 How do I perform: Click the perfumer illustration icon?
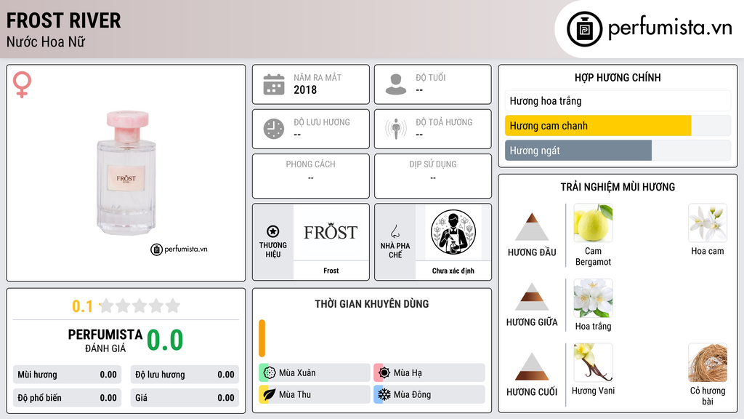point(453,232)
